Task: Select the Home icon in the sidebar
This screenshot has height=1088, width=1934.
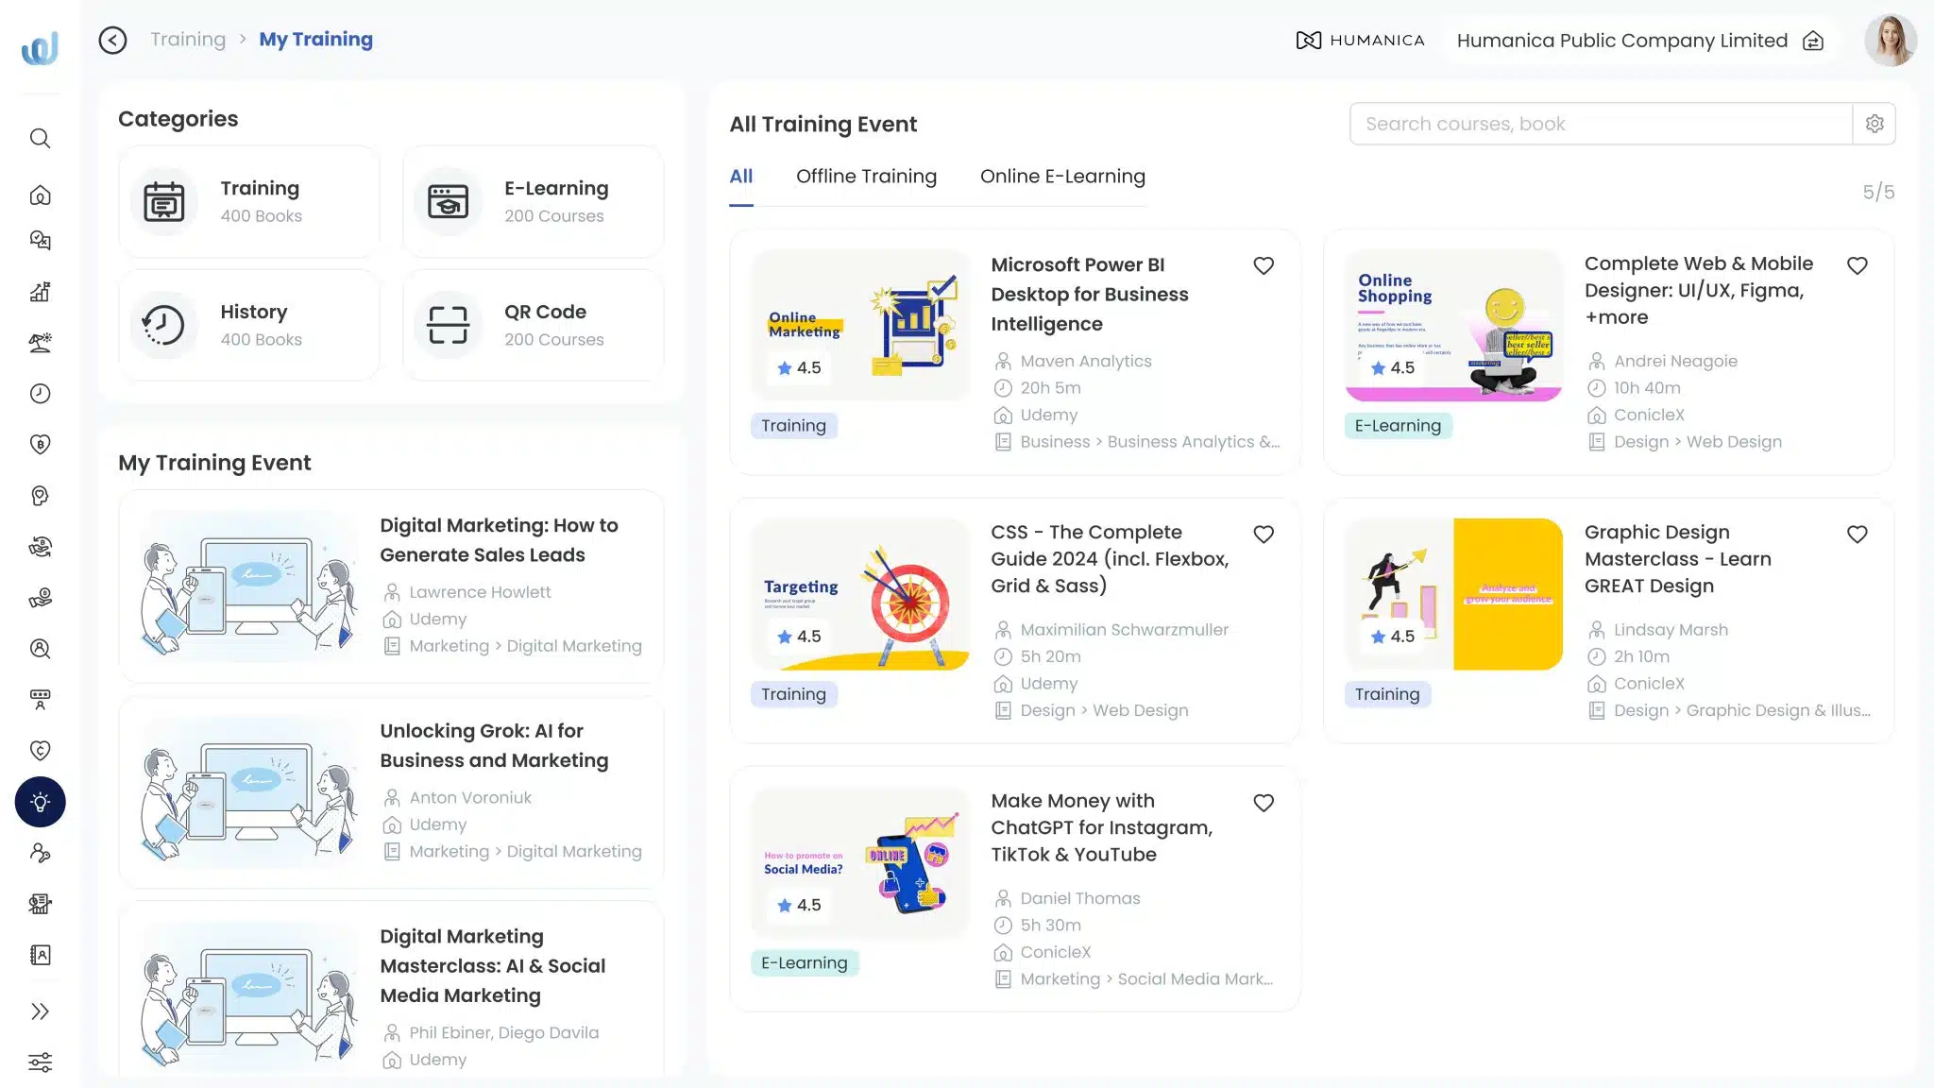Action: (40, 195)
